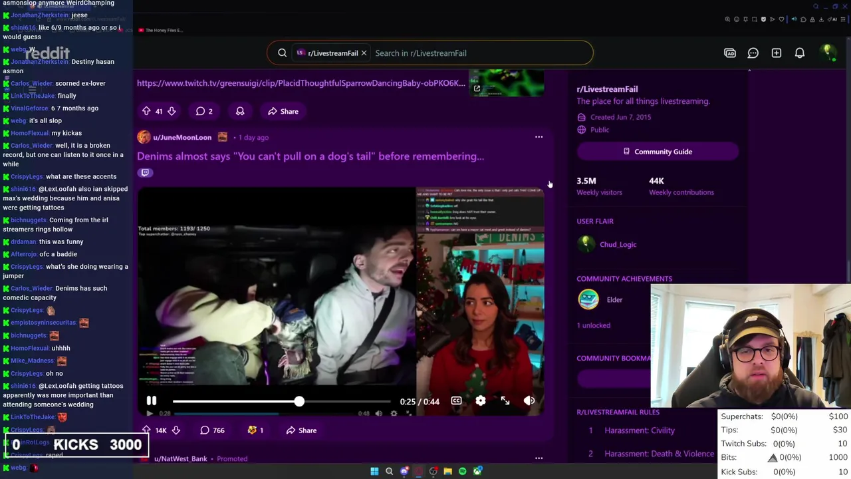
Task: Upvote the post with 41 votes
Action: [x=146, y=111]
